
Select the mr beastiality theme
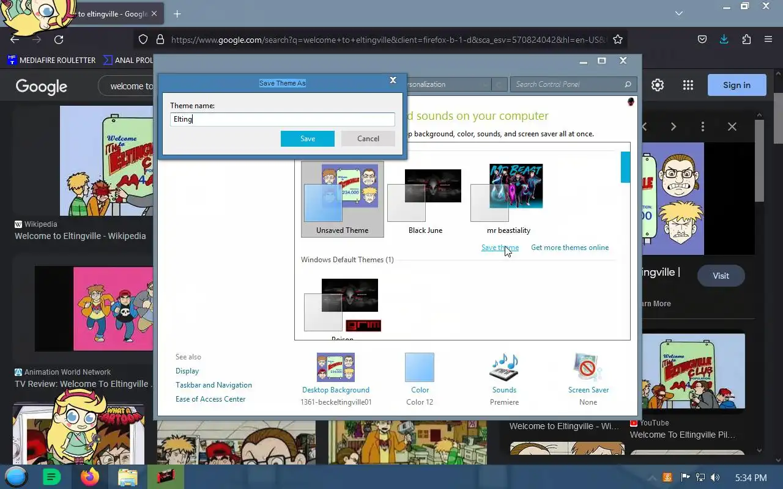(x=508, y=199)
